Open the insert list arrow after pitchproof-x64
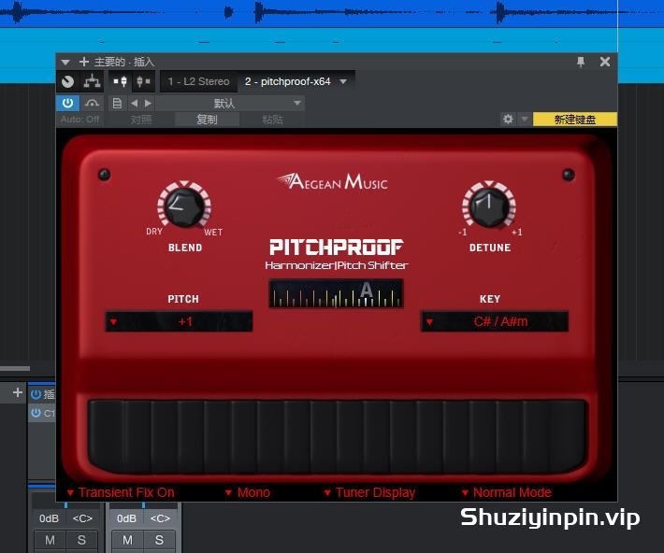Viewport: 664px width, 553px height. click(x=343, y=81)
